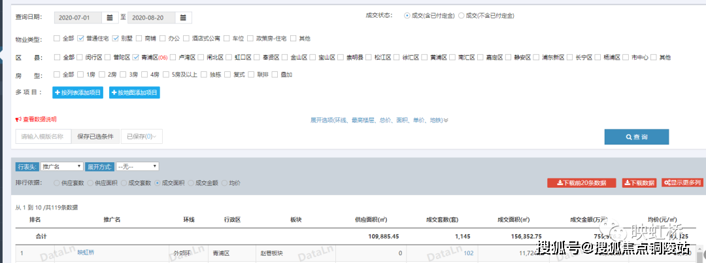Rank by 均价

224,183
